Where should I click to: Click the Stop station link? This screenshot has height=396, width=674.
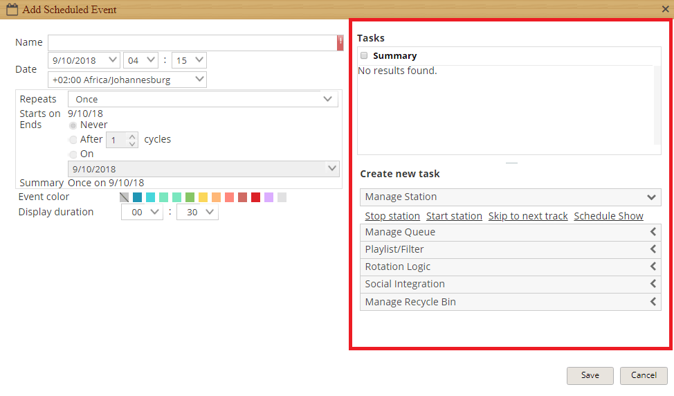click(392, 216)
